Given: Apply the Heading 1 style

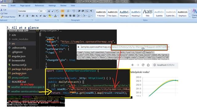Looking at the screenshot, I should [x=124, y=14].
